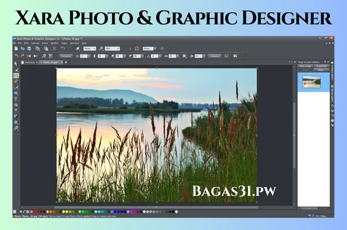Open the File menu
The height and width of the screenshot is (230, 347).
pyautogui.click(x=20, y=43)
